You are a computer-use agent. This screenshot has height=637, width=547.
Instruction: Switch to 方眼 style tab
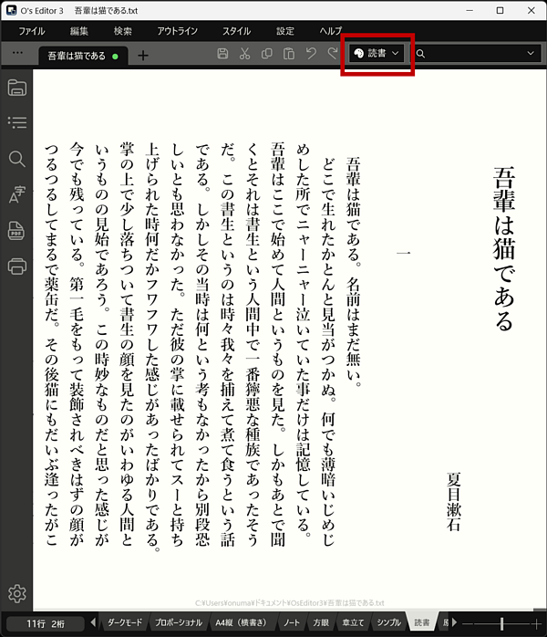pyautogui.click(x=321, y=622)
